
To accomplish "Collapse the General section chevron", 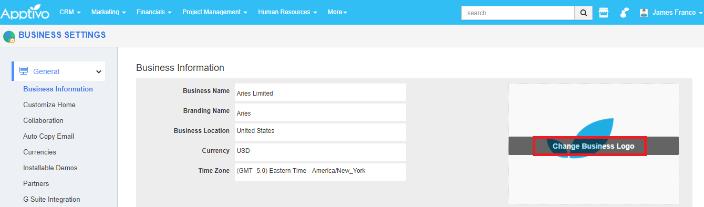I will pyautogui.click(x=98, y=71).
